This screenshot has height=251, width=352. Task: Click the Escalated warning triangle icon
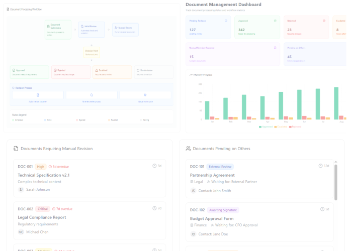pos(96,70)
